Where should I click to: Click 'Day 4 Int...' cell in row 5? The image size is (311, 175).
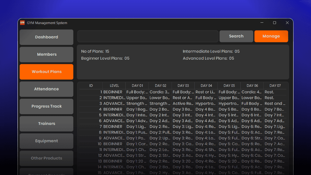click(x=206, y=115)
